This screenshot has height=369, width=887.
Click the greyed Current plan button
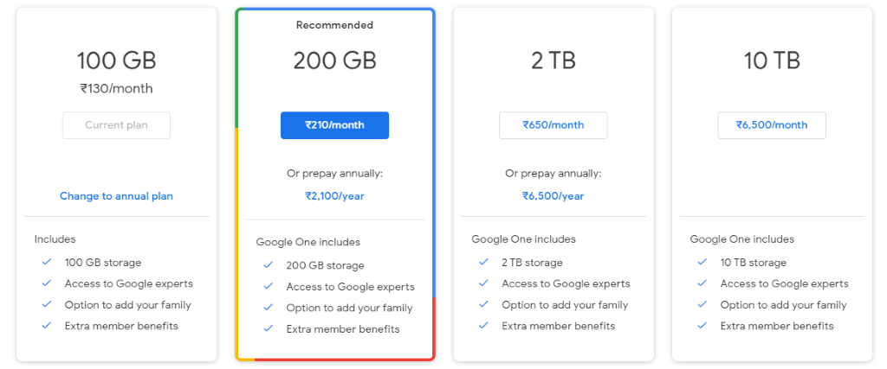[116, 125]
